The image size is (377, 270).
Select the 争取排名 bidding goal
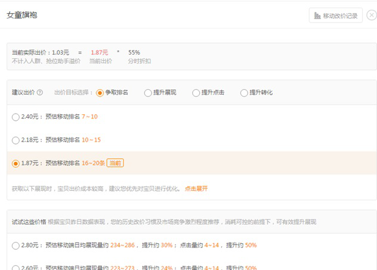(100, 93)
